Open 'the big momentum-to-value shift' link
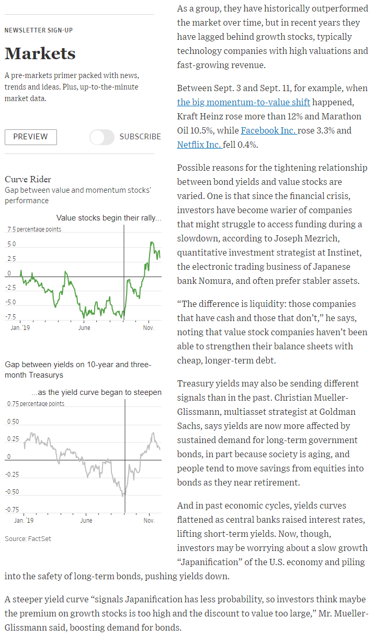Viewport: 387px width, 639px height. click(x=244, y=102)
